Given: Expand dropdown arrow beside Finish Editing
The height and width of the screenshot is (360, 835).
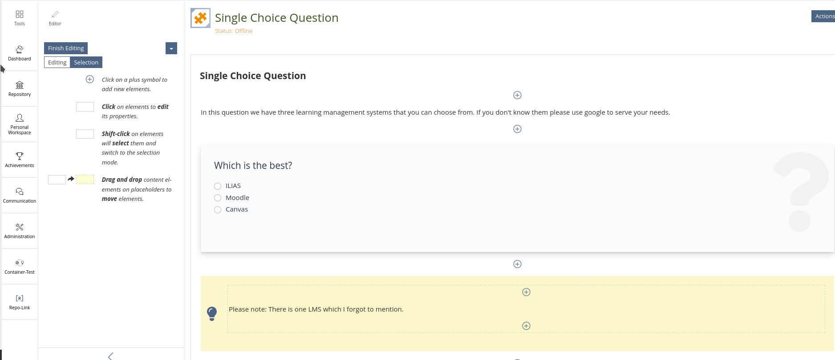Looking at the screenshot, I should click(x=171, y=48).
